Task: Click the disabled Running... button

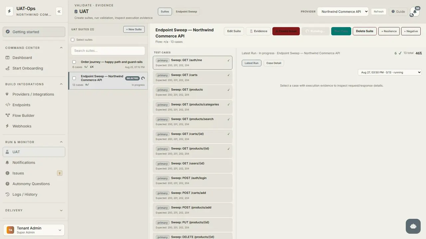Action: [316, 31]
